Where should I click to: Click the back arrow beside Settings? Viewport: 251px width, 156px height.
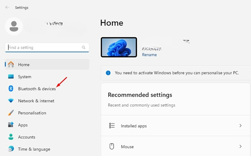(7, 8)
